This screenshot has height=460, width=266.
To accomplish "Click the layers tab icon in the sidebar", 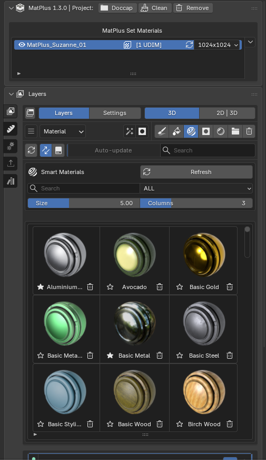I will (x=11, y=111).
